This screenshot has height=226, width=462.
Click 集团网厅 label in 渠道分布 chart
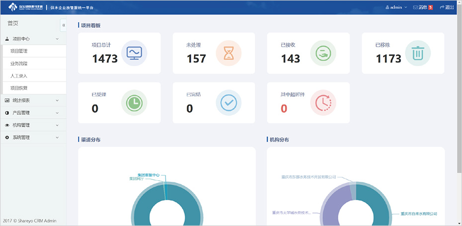coord(137,178)
